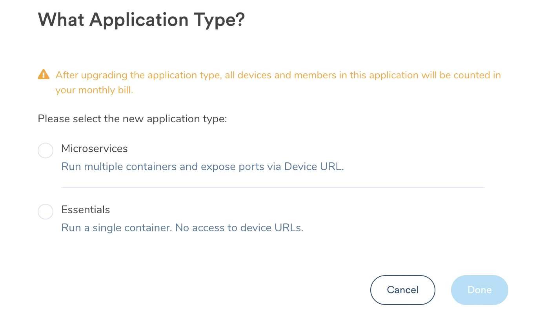Click the orange warning triangle icon
Image resolution: width=546 pixels, height=312 pixels.
point(44,74)
